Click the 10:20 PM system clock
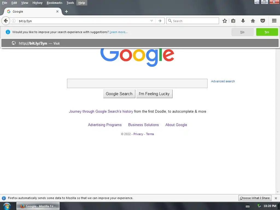Image resolution: width=280 pixels, height=210 pixels. click(270, 206)
